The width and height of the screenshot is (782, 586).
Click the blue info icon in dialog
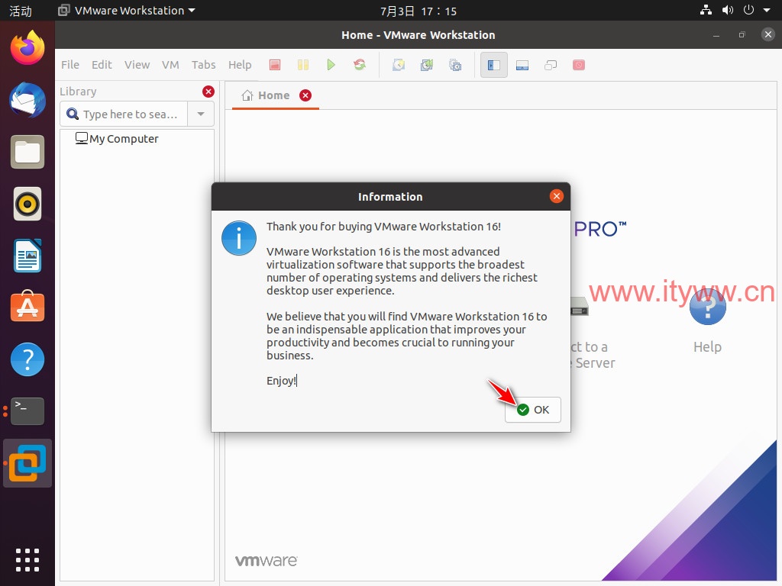(x=239, y=238)
